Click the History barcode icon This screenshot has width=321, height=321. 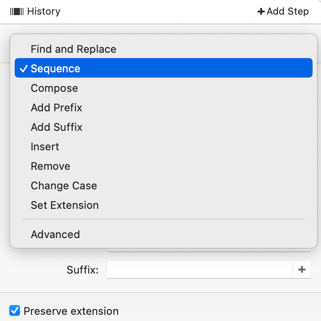click(17, 12)
